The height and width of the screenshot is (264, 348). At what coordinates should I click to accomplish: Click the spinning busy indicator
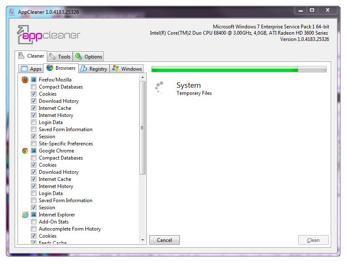[159, 88]
